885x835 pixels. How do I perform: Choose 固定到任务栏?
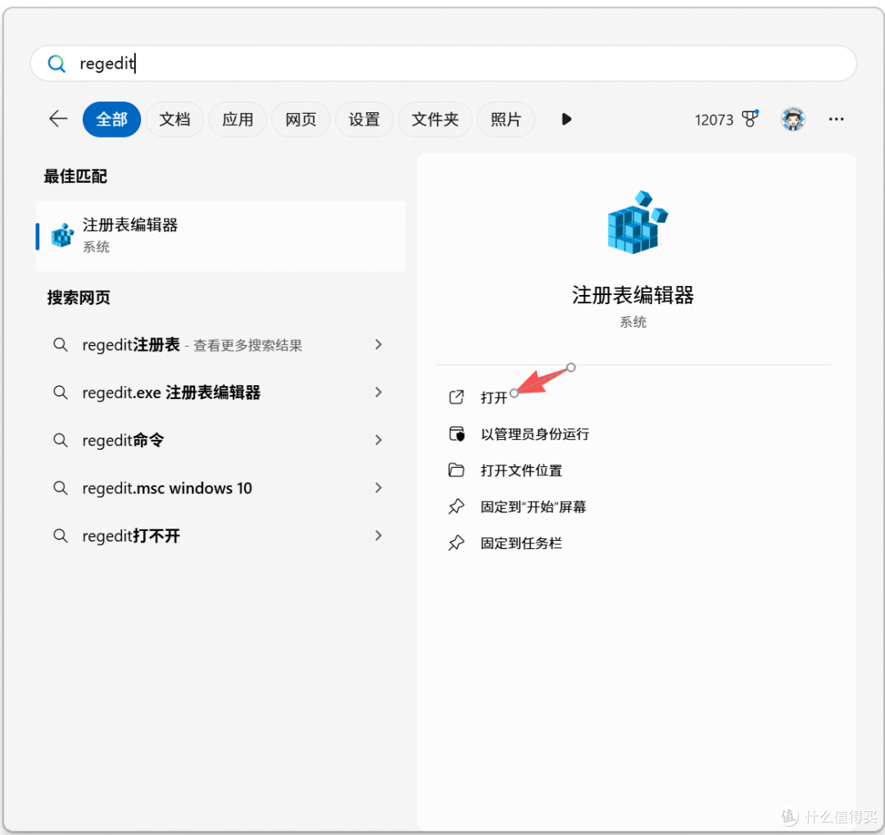coord(521,543)
